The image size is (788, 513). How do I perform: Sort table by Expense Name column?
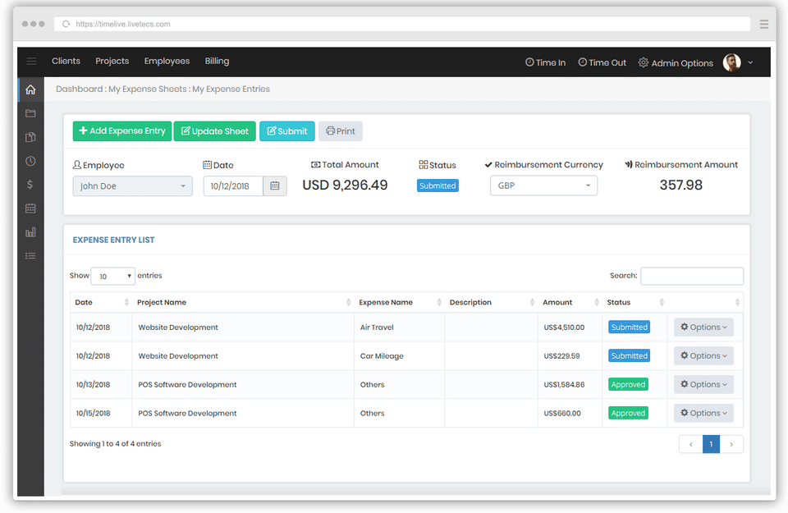click(x=439, y=302)
